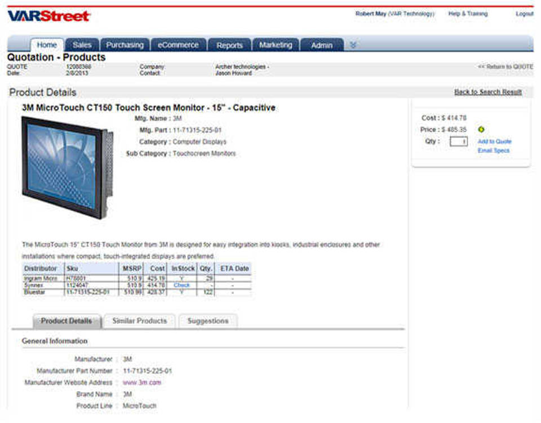Screen dimensions: 541x423
Task: Click the ETA Date column header
Action: (x=233, y=269)
